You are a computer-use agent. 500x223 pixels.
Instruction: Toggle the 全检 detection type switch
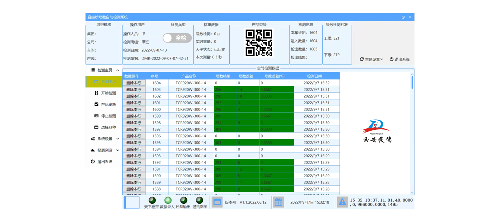click(177, 38)
